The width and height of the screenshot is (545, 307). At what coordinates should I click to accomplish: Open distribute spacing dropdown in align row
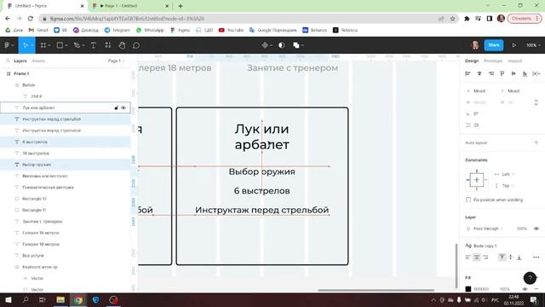tap(536, 73)
